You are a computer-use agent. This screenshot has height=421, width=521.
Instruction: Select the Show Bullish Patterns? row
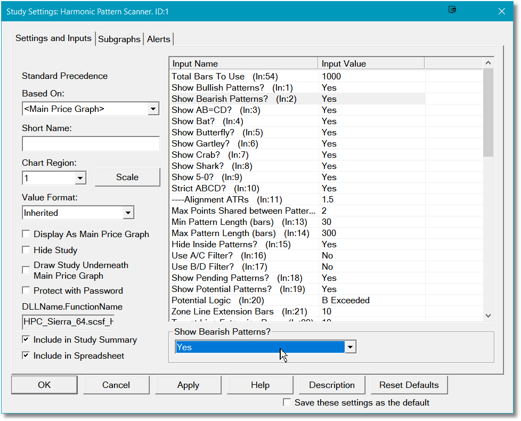pyautogui.click(x=297, y=88)
